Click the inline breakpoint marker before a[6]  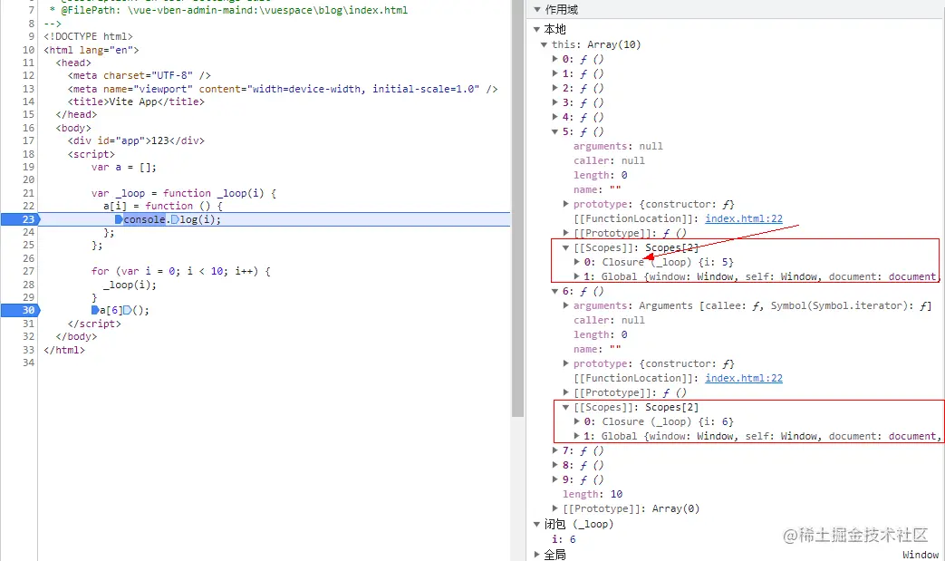(x=93, y=310)
